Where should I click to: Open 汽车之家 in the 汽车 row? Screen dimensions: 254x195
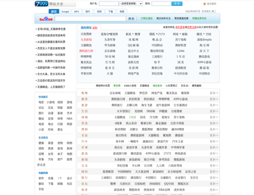(x=178, y=141)
